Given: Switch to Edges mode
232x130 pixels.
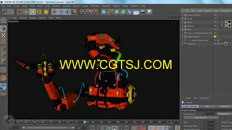Looking at the screenshot, I should click(x=3, y=55).
